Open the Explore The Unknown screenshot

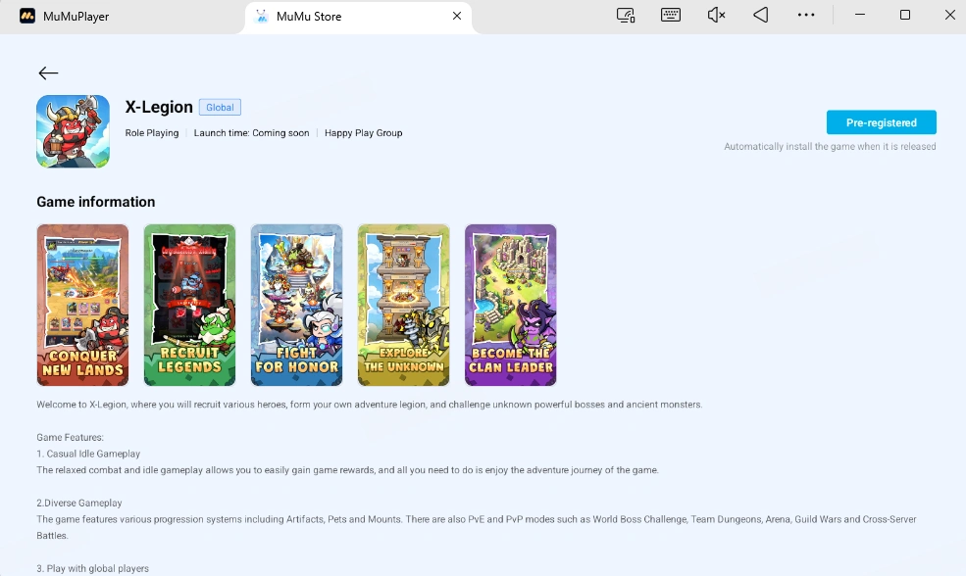pos(403,306)
